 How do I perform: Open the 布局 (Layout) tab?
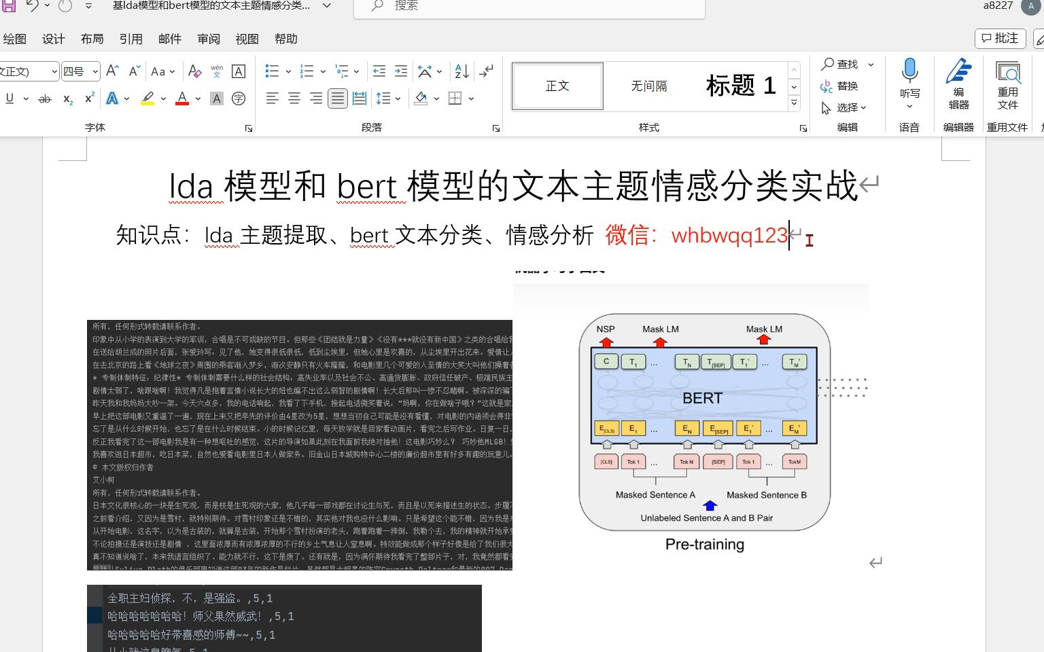[92, 39]
